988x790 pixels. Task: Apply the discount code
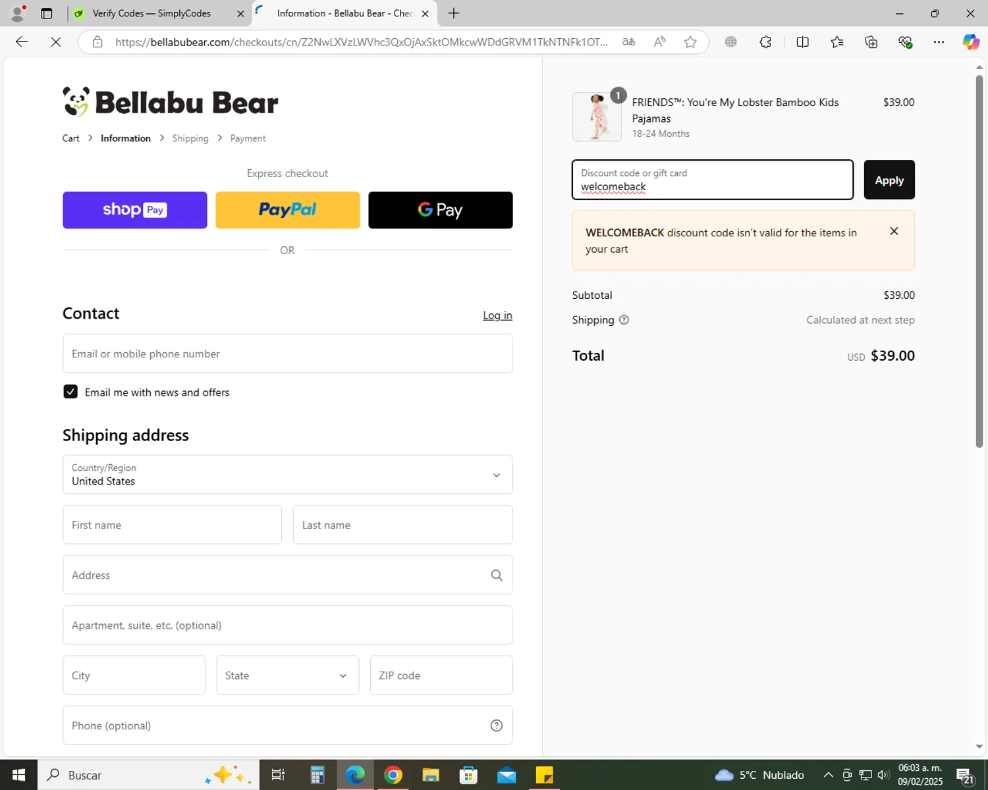click(889, 180)
